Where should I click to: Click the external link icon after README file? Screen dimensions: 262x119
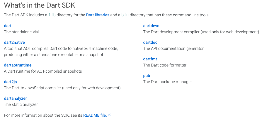[x=109, y=115]
